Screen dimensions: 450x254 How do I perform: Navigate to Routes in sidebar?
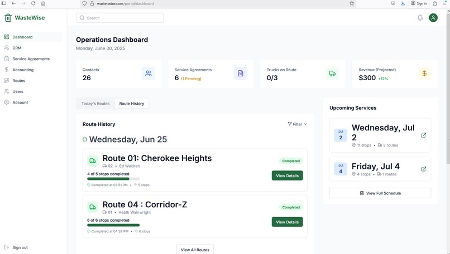[x=32, y=80]
